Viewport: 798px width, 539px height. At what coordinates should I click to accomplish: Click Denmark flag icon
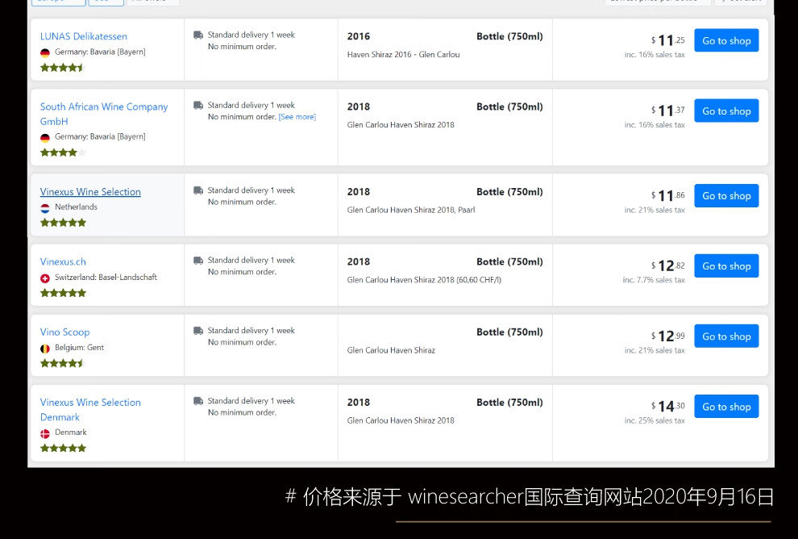45,433
